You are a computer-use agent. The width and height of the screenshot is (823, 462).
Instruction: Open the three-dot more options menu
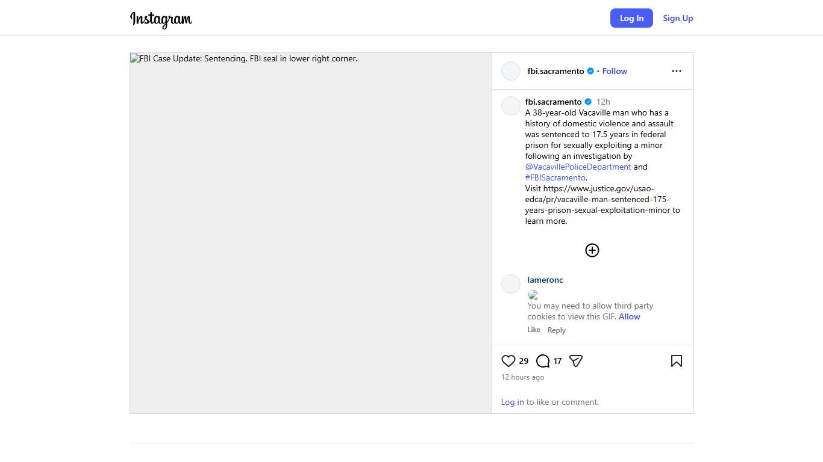click(676, 71)
